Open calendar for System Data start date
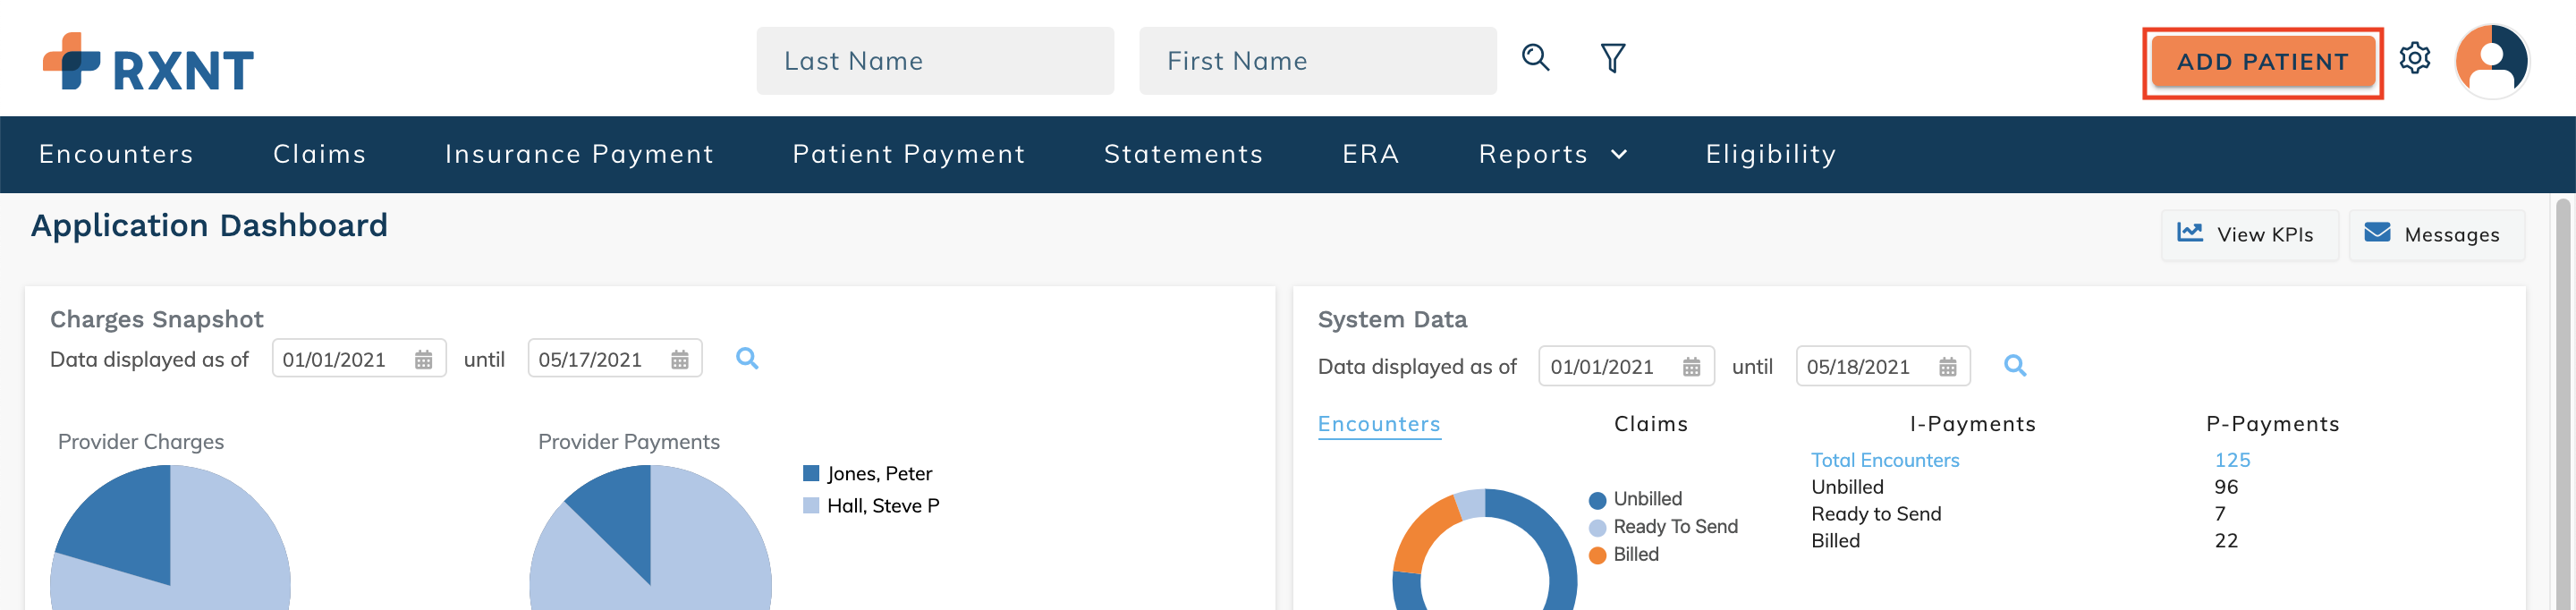2576x610 pixels. click(1692, 367)
